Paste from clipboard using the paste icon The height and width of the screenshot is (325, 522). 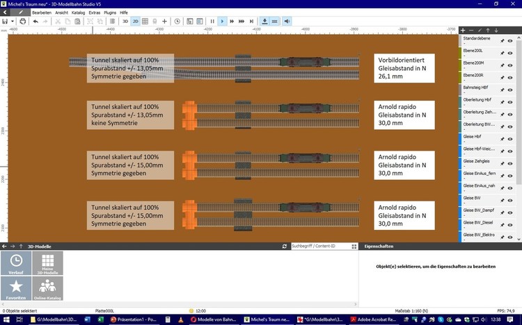click(x=77, y=22)
